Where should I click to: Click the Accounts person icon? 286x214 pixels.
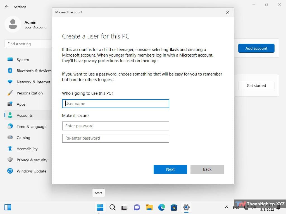pyautogui.click(x=10, y=115)
